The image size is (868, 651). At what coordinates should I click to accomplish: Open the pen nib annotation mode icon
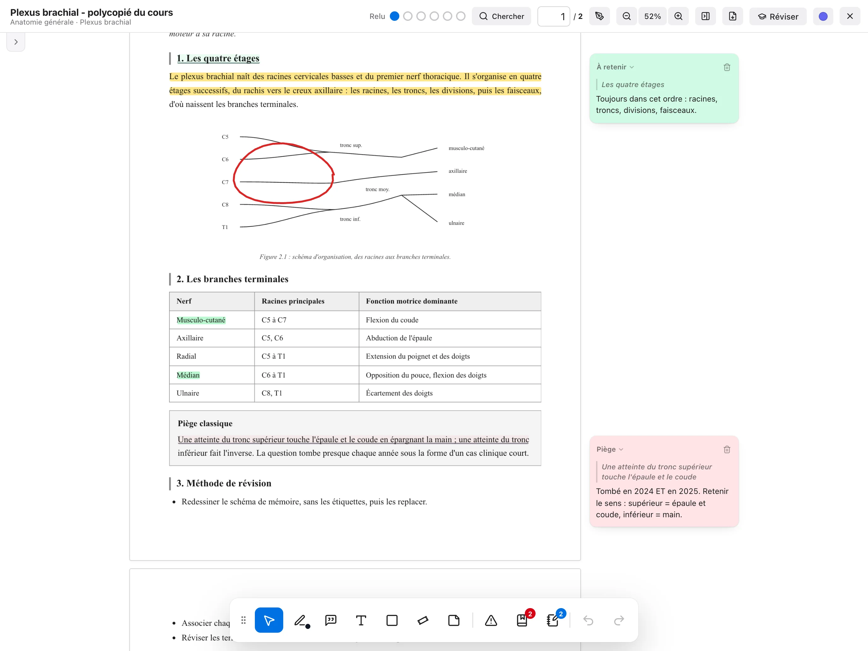click(599, 16)
